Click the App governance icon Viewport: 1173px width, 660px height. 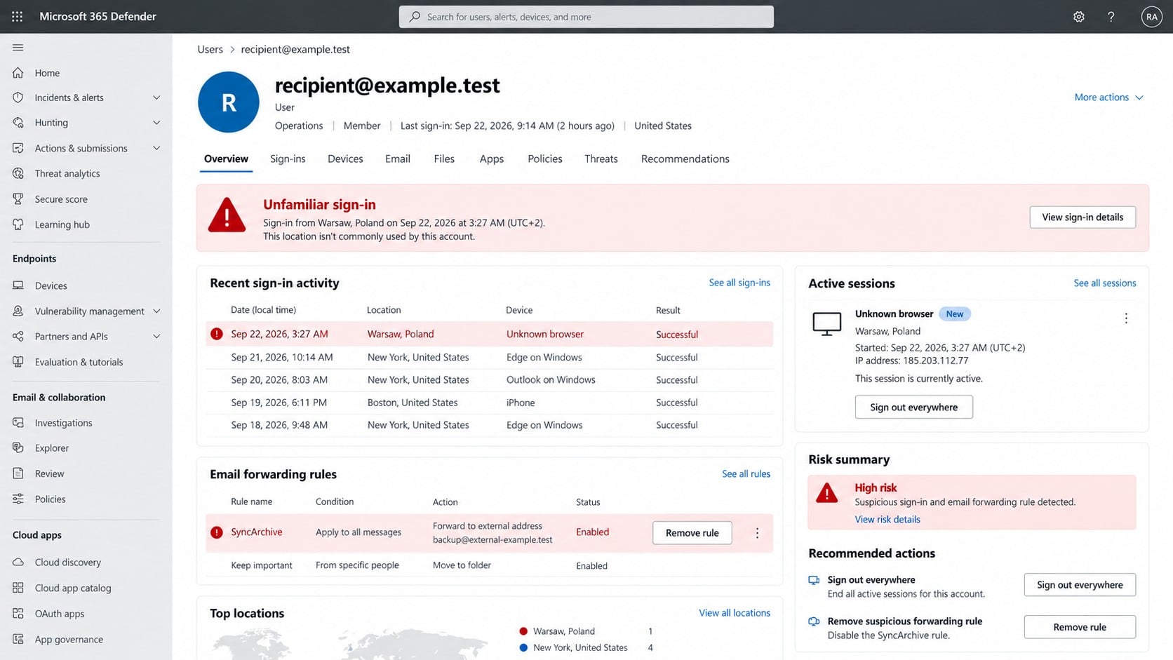18,639
